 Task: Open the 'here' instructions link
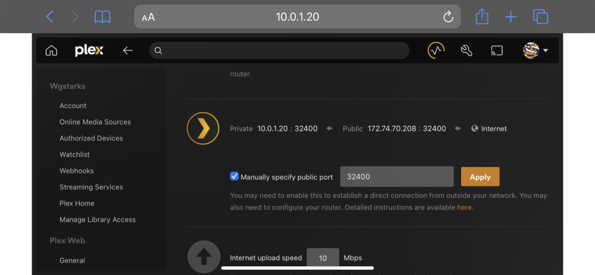(465, 207)
